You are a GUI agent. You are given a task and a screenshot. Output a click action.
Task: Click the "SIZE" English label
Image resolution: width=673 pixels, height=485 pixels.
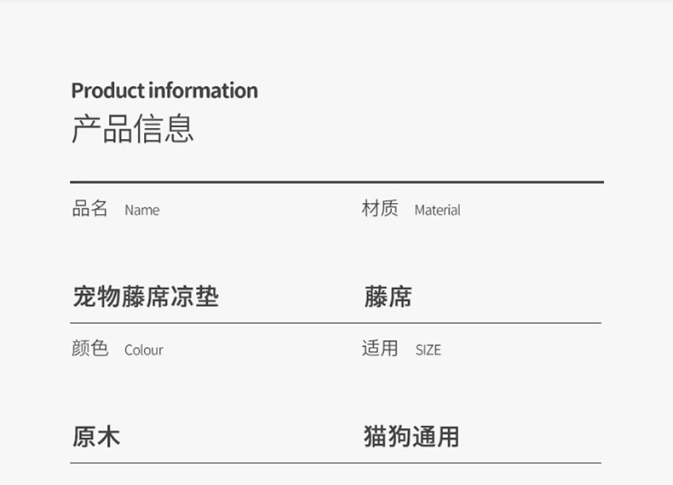pos(428,350)
